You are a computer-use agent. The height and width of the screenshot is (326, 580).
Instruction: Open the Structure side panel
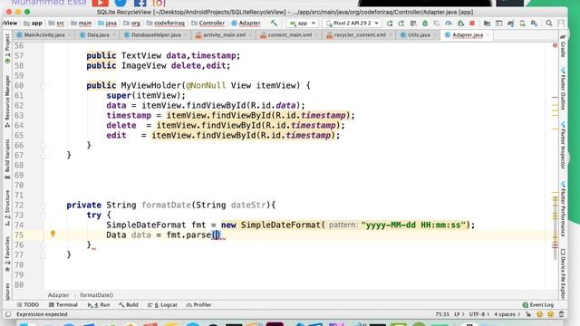(7, 207)
